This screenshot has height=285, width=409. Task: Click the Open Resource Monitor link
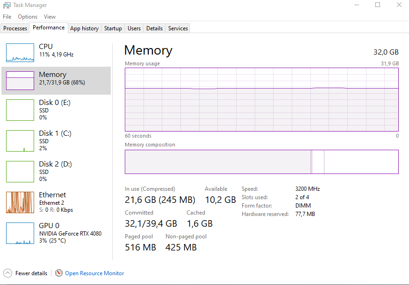click(x=94, y=273)
